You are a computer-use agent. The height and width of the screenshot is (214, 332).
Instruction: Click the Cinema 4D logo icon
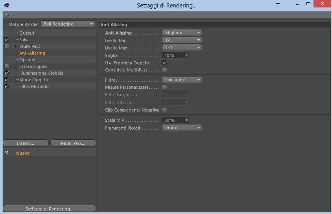[7, 5]
